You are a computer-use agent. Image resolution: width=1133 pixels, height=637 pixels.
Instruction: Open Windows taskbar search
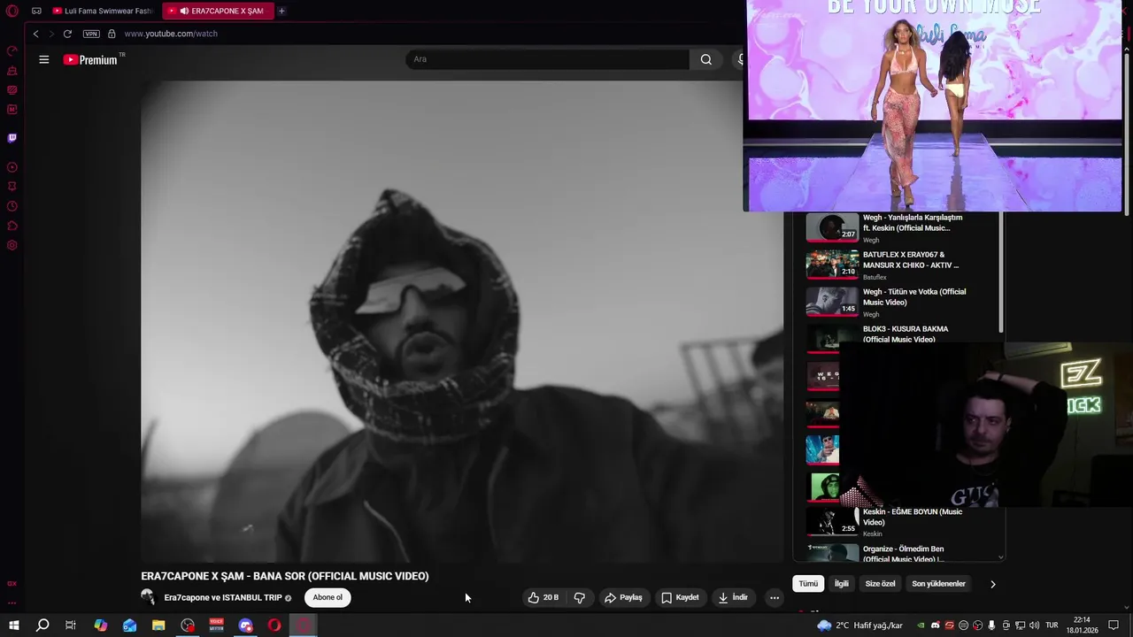(x=42, y=625)
